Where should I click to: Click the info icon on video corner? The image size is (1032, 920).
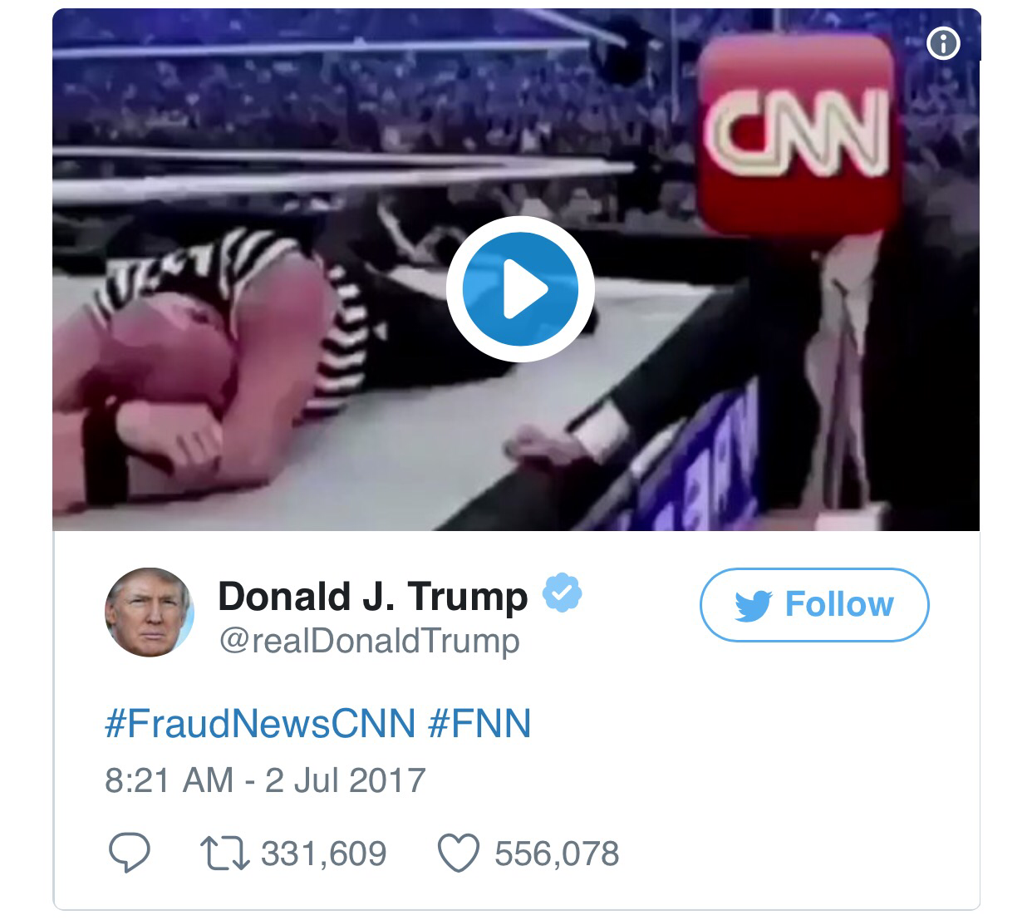(943, 43)
